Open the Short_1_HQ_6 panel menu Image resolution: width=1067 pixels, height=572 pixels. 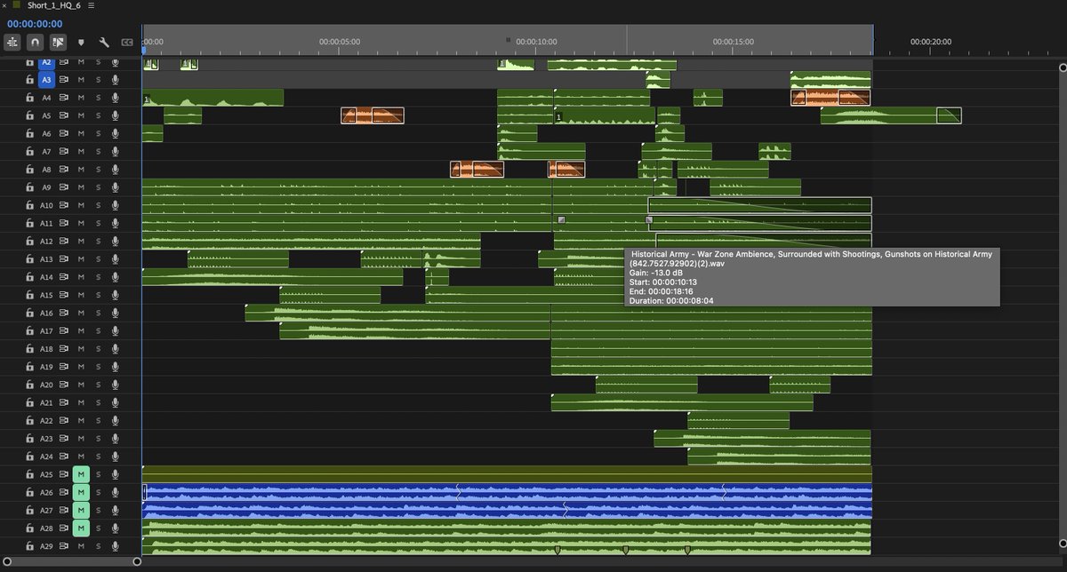pos(92,5)
